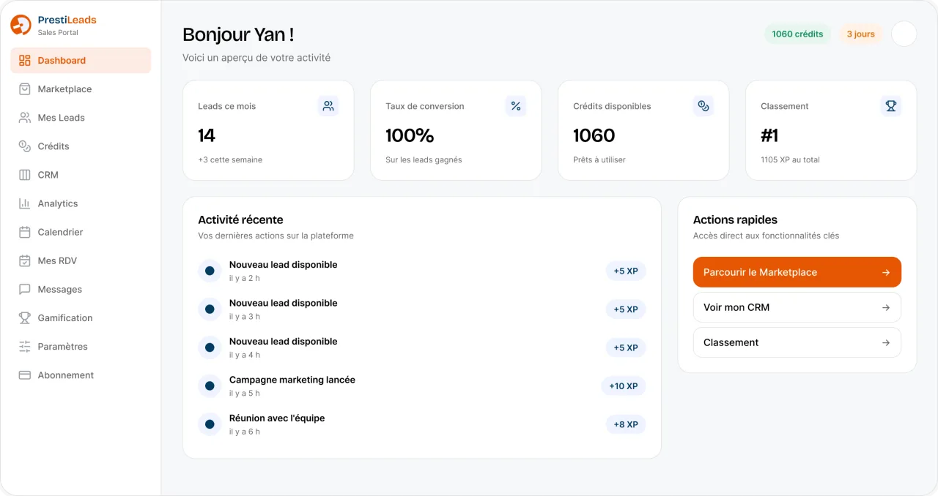Click the "il y a 6 h" timestamp

click(245, 432)
